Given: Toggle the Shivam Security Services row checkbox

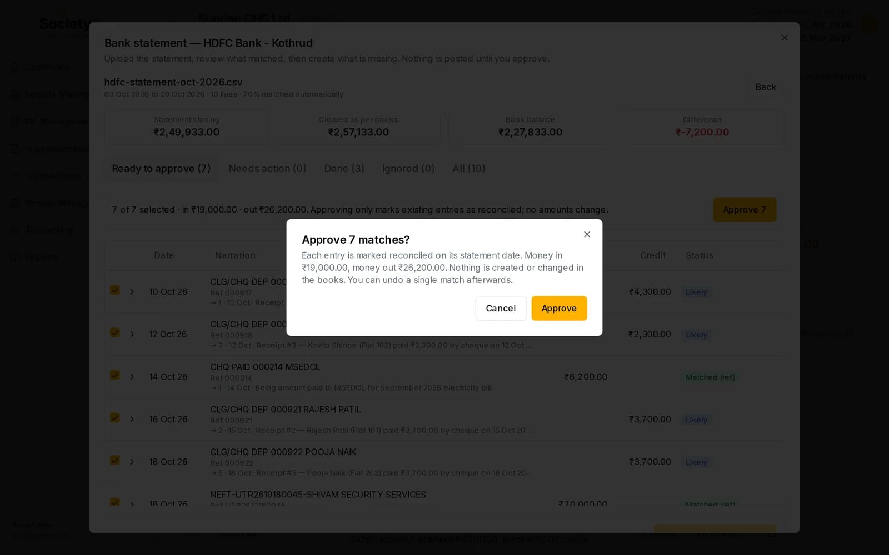Looking at the screenshot, I should (115, 502).
